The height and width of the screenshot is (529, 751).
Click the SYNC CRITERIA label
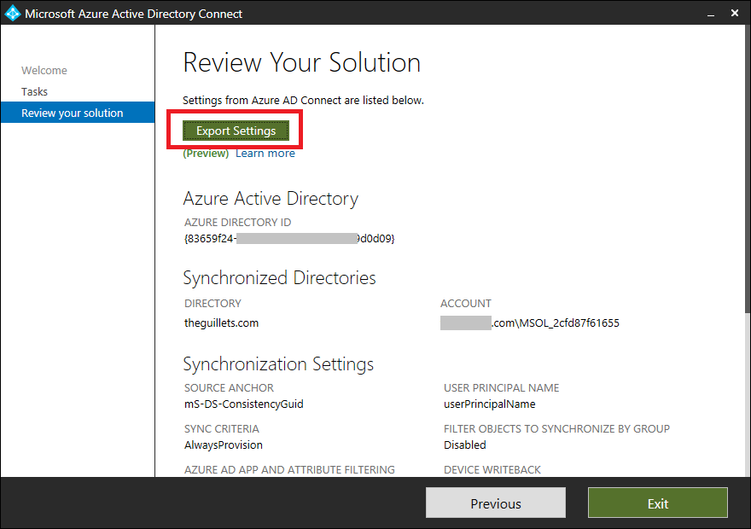point(222,428)
